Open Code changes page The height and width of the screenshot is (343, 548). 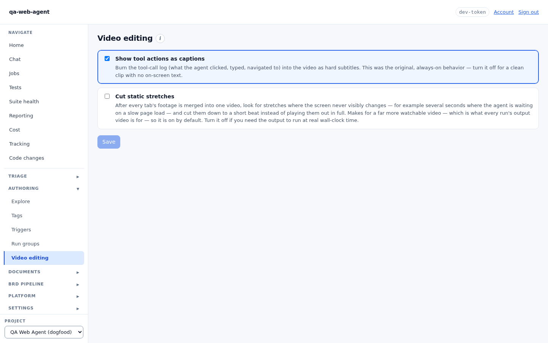tap(44, 158)
